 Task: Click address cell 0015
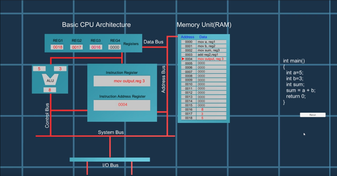[x=189, y=105]
